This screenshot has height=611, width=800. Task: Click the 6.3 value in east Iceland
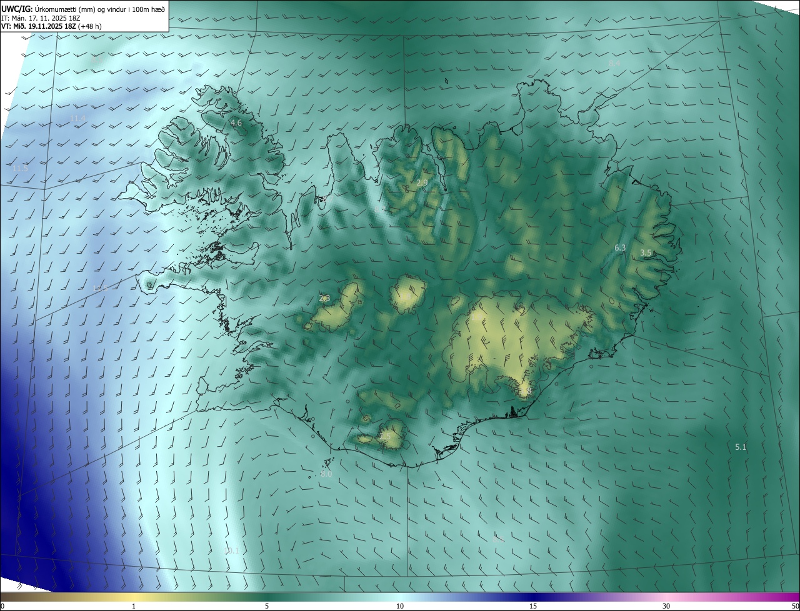point(620,248)
